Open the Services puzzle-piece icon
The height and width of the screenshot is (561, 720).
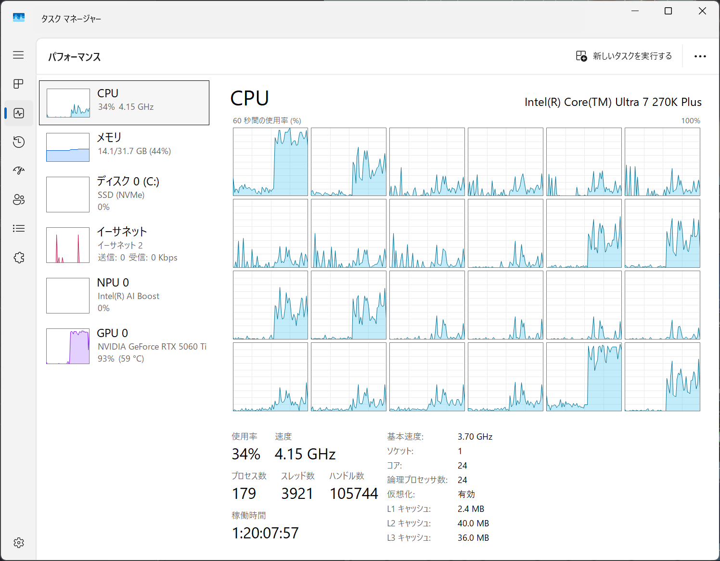18,258
